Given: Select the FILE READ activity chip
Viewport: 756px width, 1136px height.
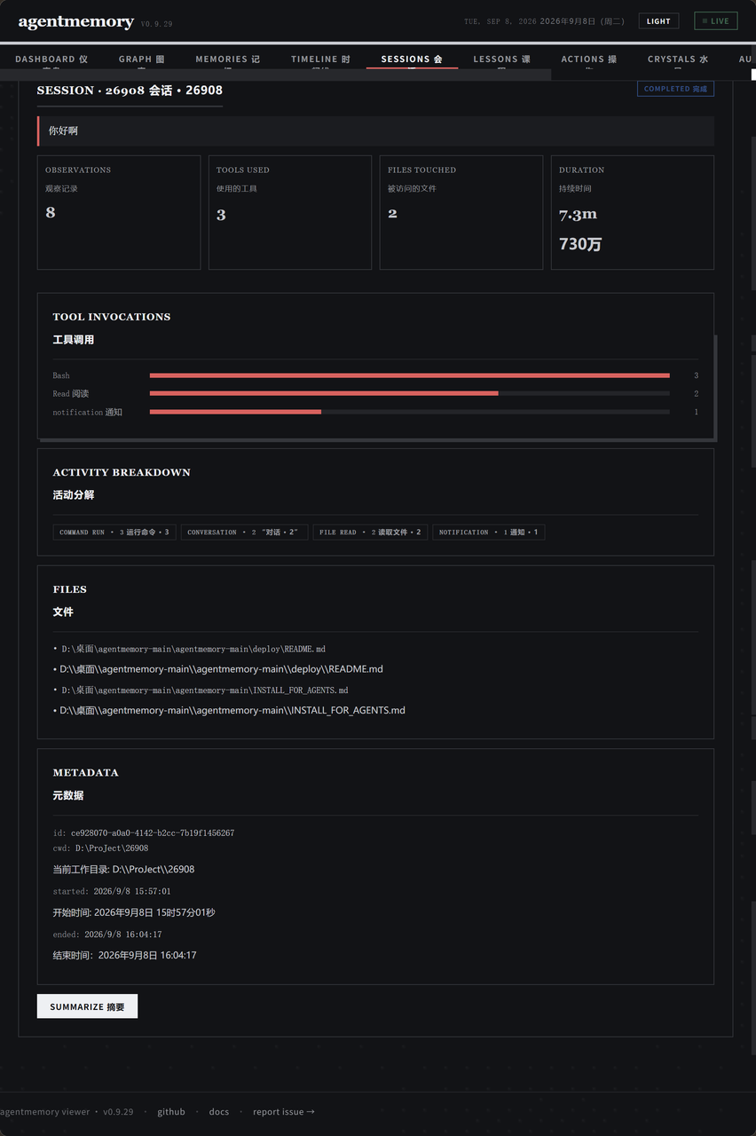Looking at the screenshot, I should (370, 532).
